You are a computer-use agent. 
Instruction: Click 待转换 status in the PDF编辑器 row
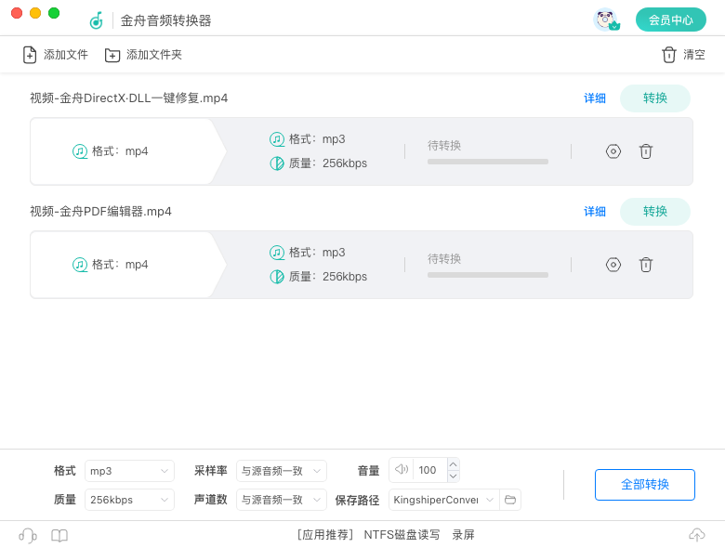pos(444,259)
